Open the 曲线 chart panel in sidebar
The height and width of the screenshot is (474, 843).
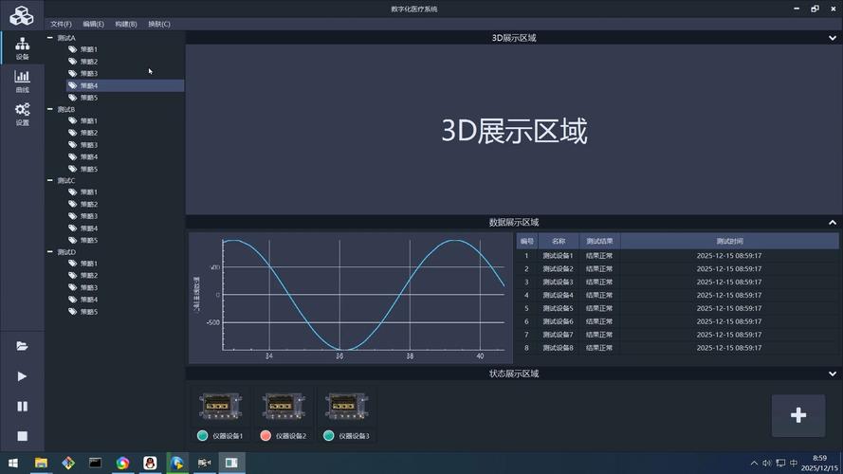click(22, 82)
